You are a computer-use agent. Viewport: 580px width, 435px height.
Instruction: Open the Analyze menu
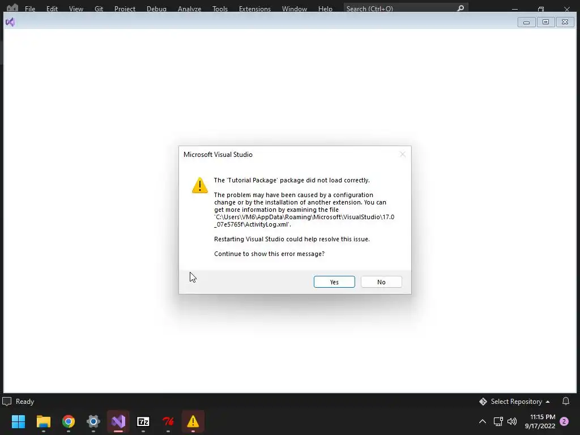tap(189, 8)
